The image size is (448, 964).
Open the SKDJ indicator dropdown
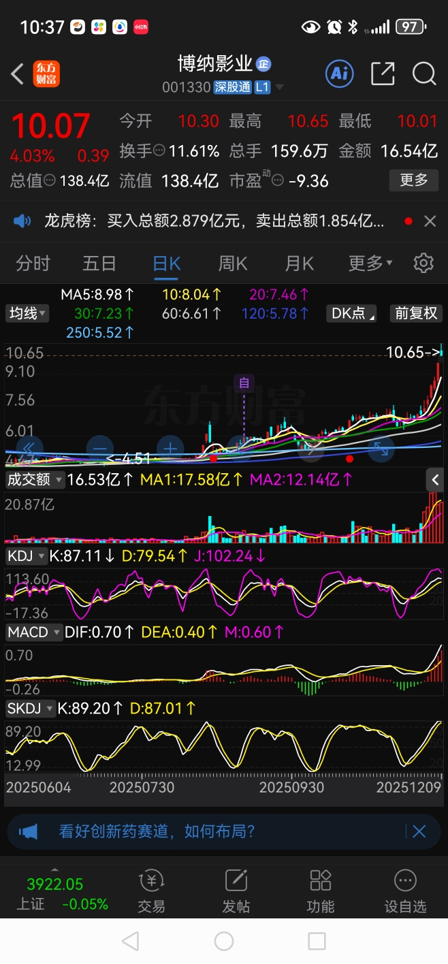point(30,708)
